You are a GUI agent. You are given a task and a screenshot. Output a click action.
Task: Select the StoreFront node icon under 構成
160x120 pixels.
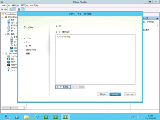pyautogui.click(x=12, y=48)
